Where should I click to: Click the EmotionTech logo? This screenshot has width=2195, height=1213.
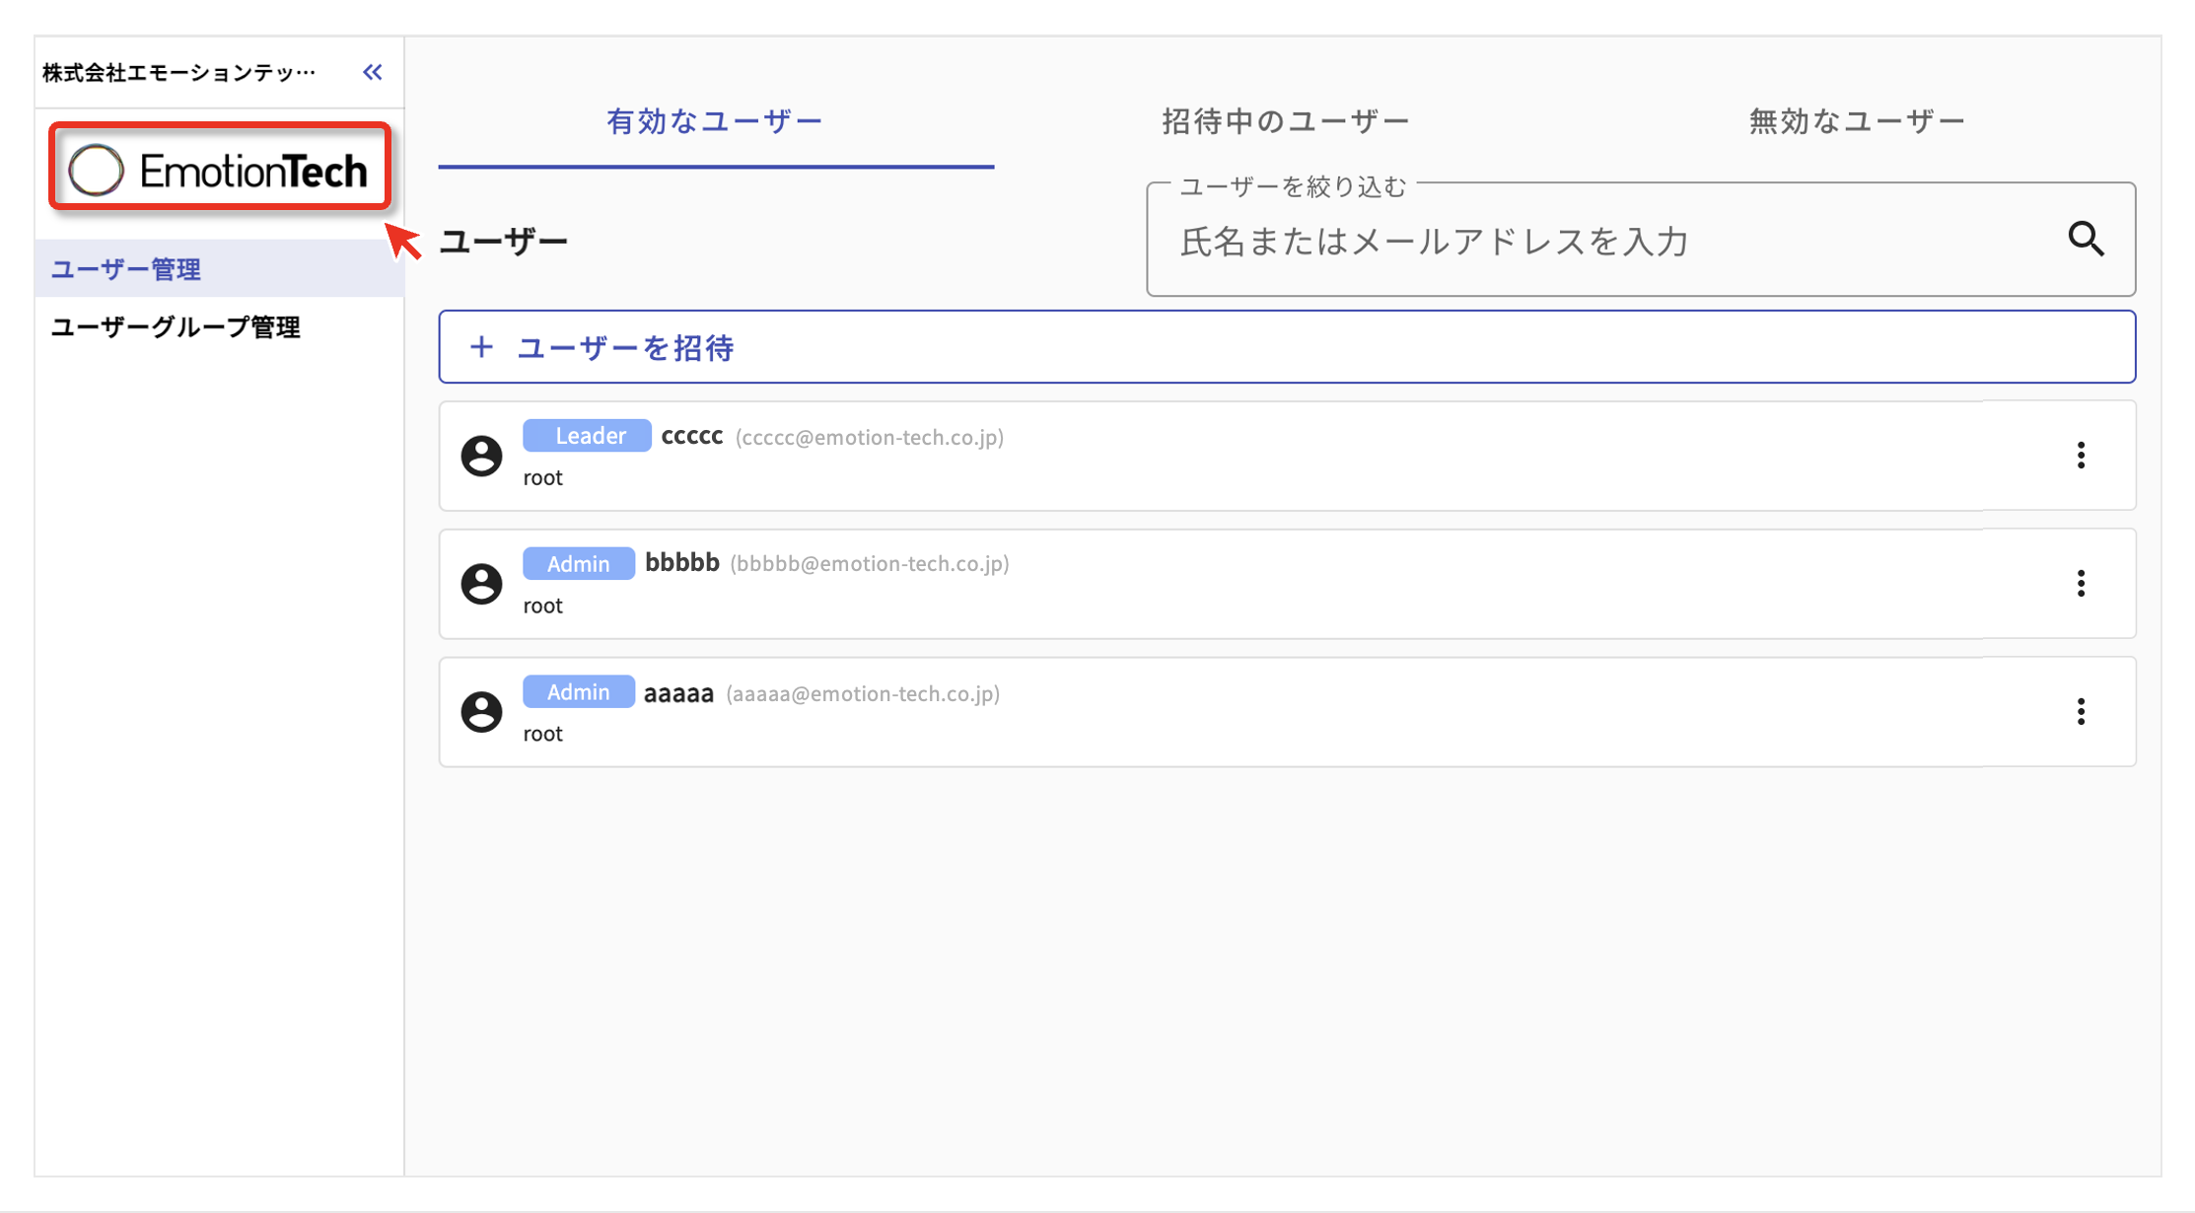pos(219,170)
